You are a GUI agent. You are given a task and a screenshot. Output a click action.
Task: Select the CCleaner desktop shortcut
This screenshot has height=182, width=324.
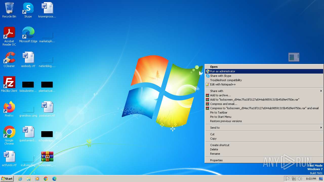9,59
